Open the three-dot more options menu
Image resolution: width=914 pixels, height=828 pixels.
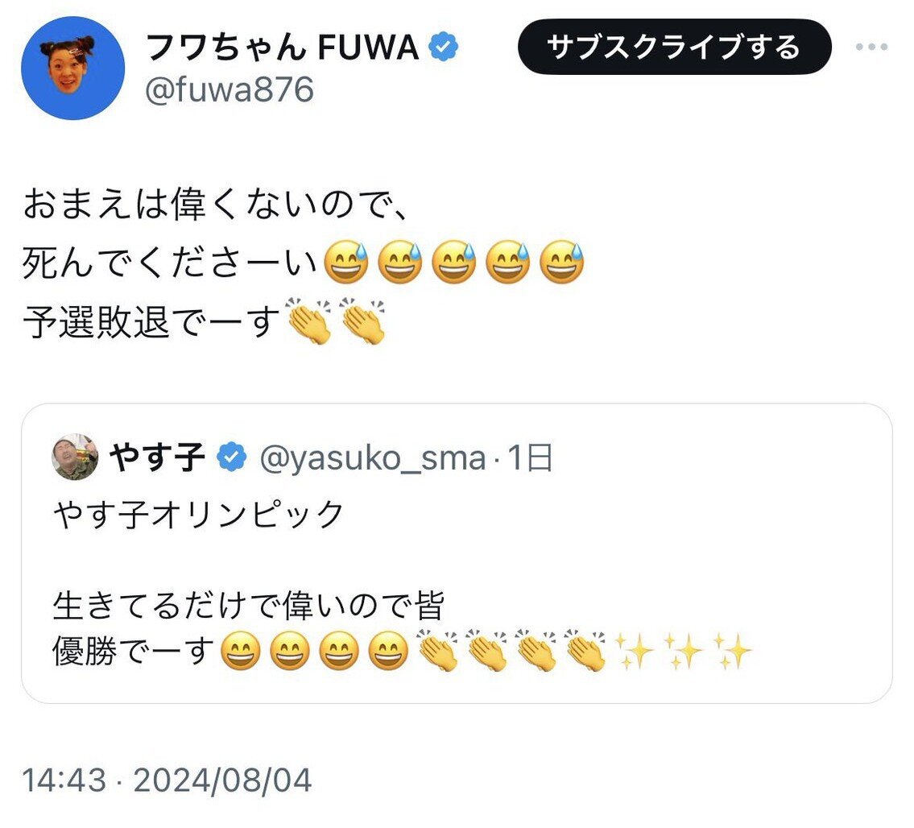point(871,48)
